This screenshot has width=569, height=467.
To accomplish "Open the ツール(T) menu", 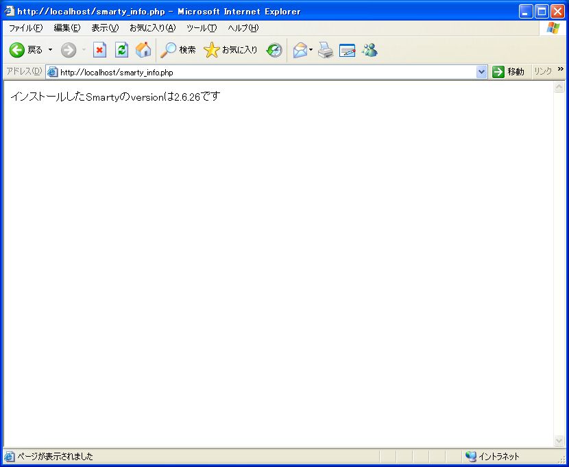I will pos(202,28).
